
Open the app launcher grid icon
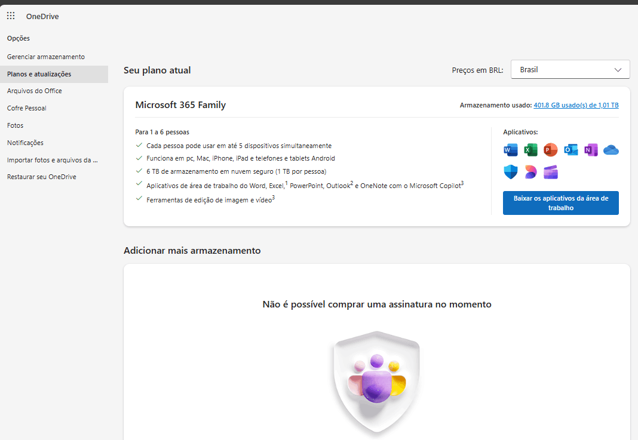click(11, 16)
